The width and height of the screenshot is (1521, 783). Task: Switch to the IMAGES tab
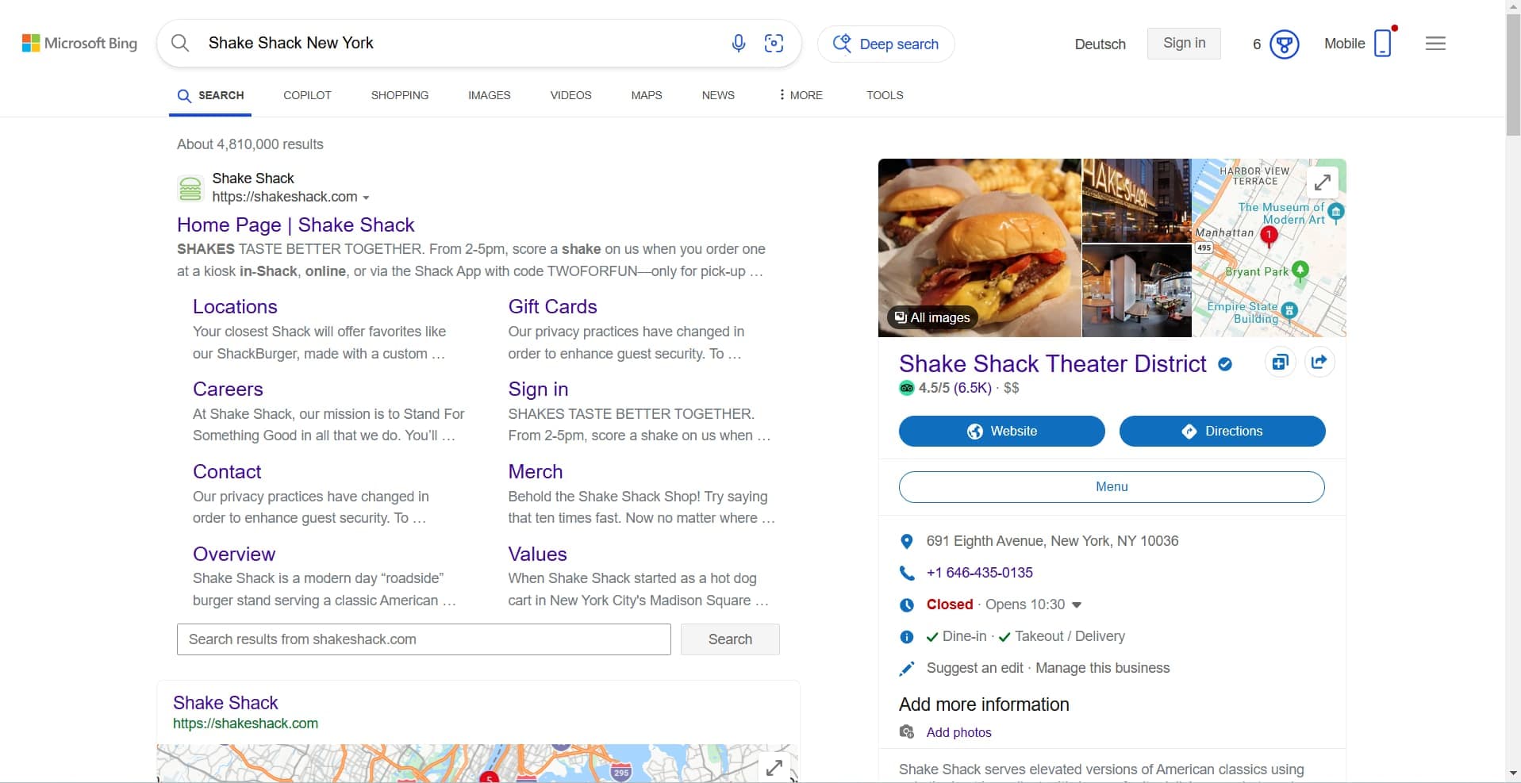[490, 95]
